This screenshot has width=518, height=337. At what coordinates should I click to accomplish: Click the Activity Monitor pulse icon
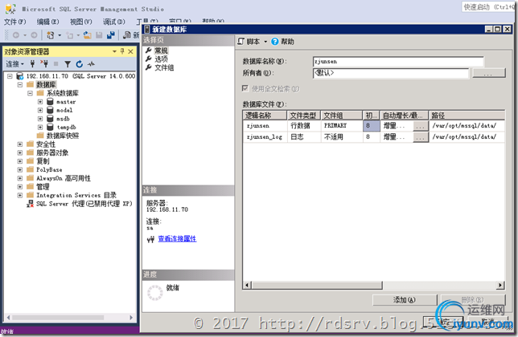[91, 64]
